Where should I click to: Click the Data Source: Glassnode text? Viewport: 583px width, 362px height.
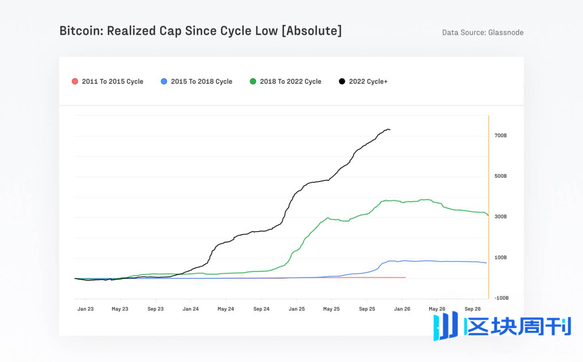coord(483,33)
